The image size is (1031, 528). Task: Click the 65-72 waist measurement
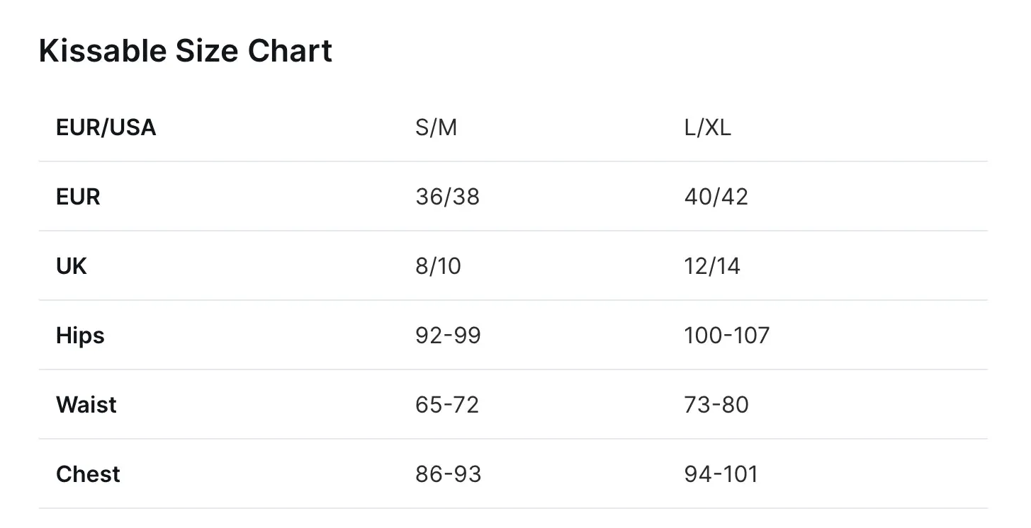point(448,405)
